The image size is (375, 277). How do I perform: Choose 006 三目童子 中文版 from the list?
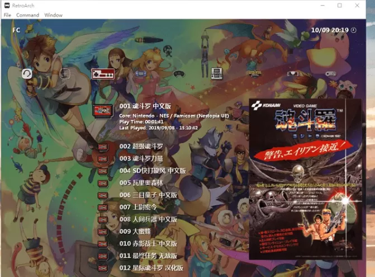click(148, 195)
